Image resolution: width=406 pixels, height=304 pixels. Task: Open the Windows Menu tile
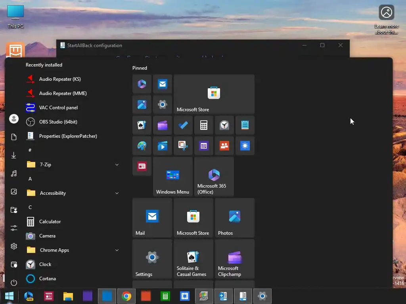173,177
